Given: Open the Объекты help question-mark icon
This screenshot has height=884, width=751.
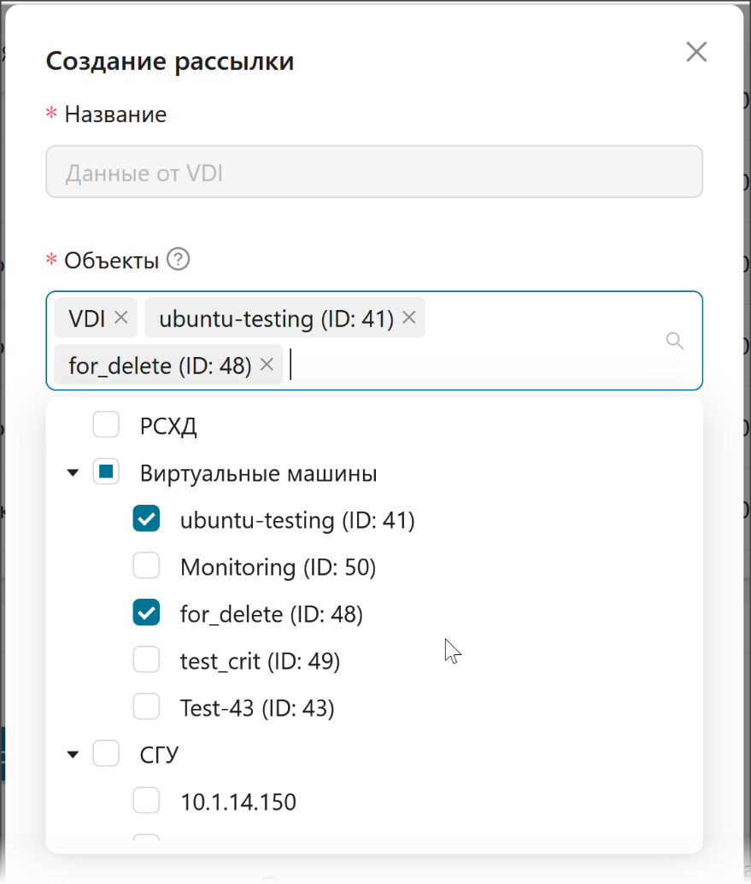Looking at the screenshot, I should [179, 260].
